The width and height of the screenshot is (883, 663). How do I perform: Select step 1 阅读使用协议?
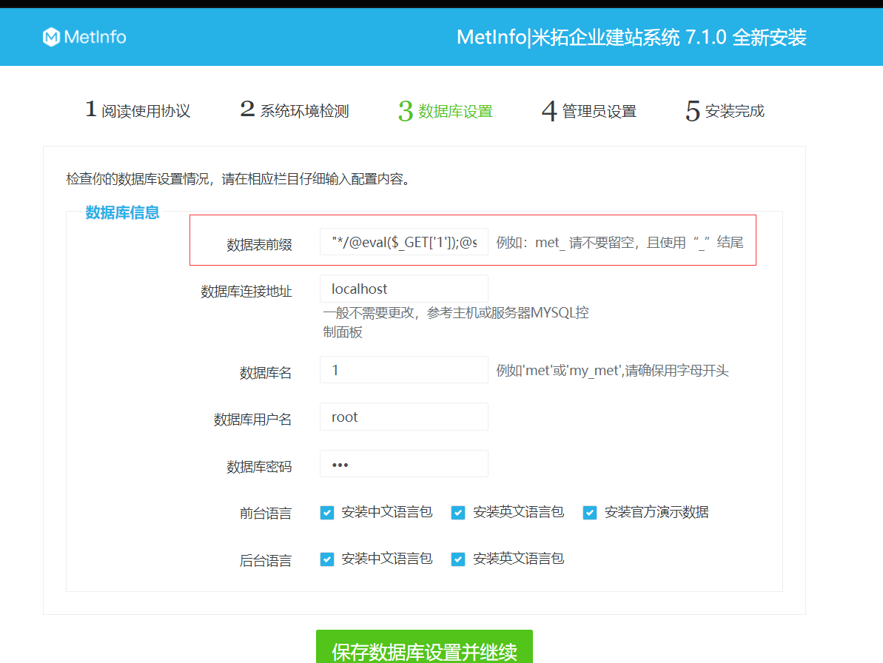click(x=138, y=110)
